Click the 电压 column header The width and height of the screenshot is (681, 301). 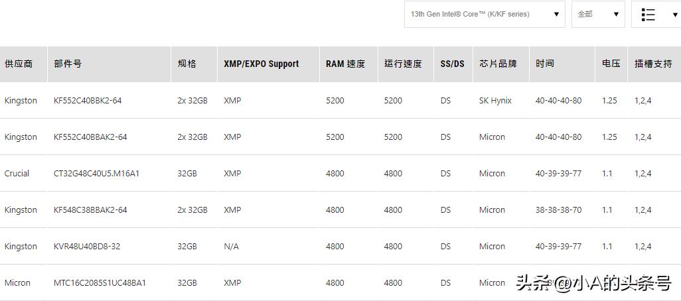611,64
